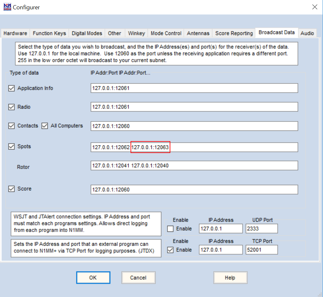Image resolution: width=323 pixels, height=297 pixels.
Task: Close the Configurer window
Action: tap(315, 7)
